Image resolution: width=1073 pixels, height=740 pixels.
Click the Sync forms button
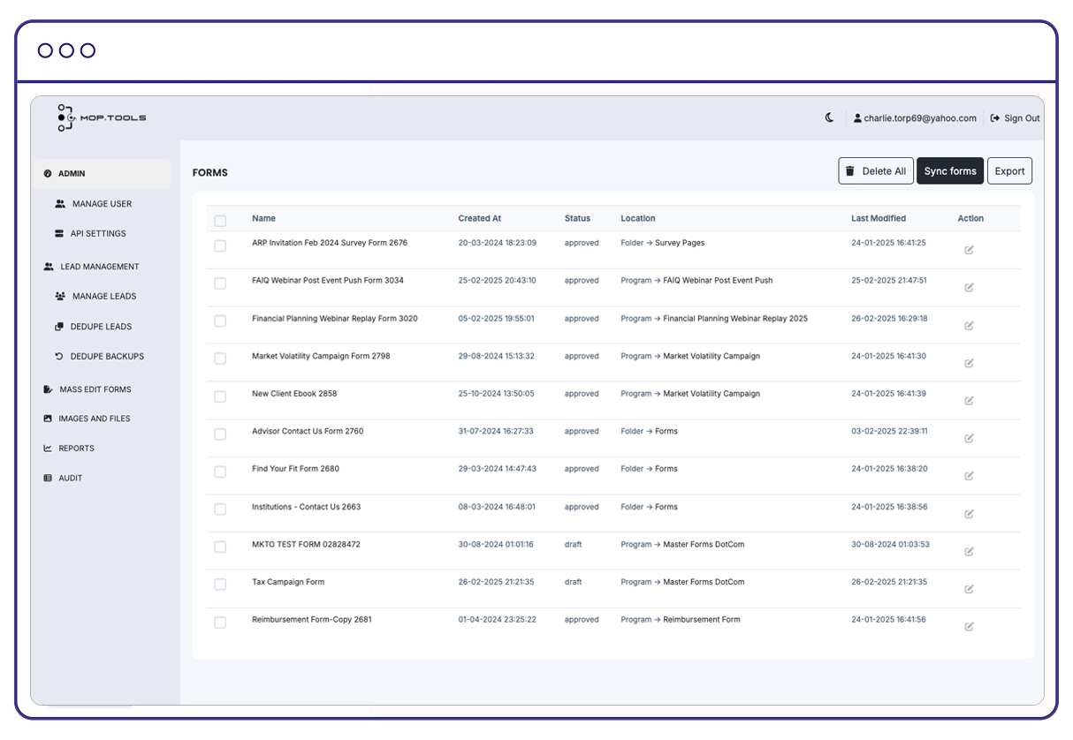click(x=950, y=170)
